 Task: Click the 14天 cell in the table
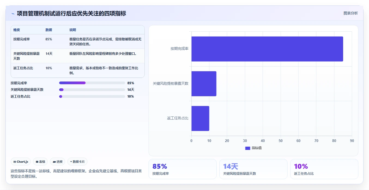pyautogui.click(x=49, y=54)
